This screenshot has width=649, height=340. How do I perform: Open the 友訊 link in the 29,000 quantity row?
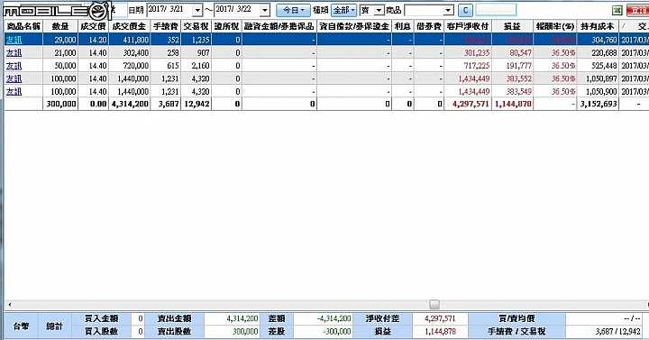click(x=14, y=40)
